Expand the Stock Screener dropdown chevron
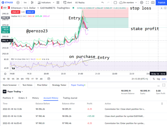The image size is (167, 126). click(19, 85)
